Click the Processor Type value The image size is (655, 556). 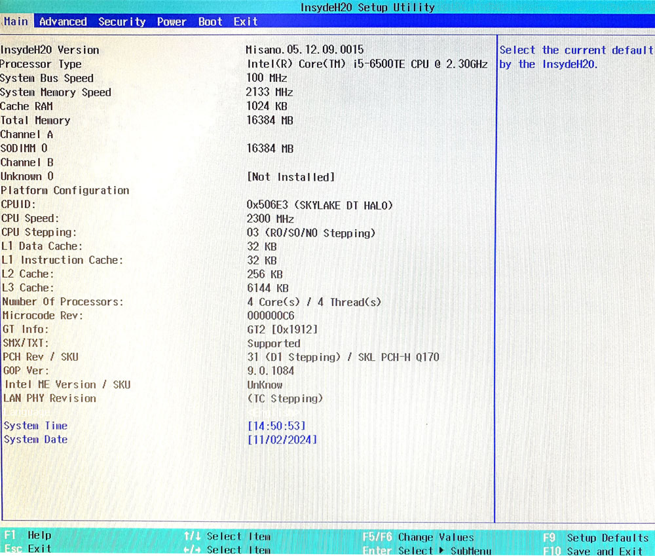point(367,64)
